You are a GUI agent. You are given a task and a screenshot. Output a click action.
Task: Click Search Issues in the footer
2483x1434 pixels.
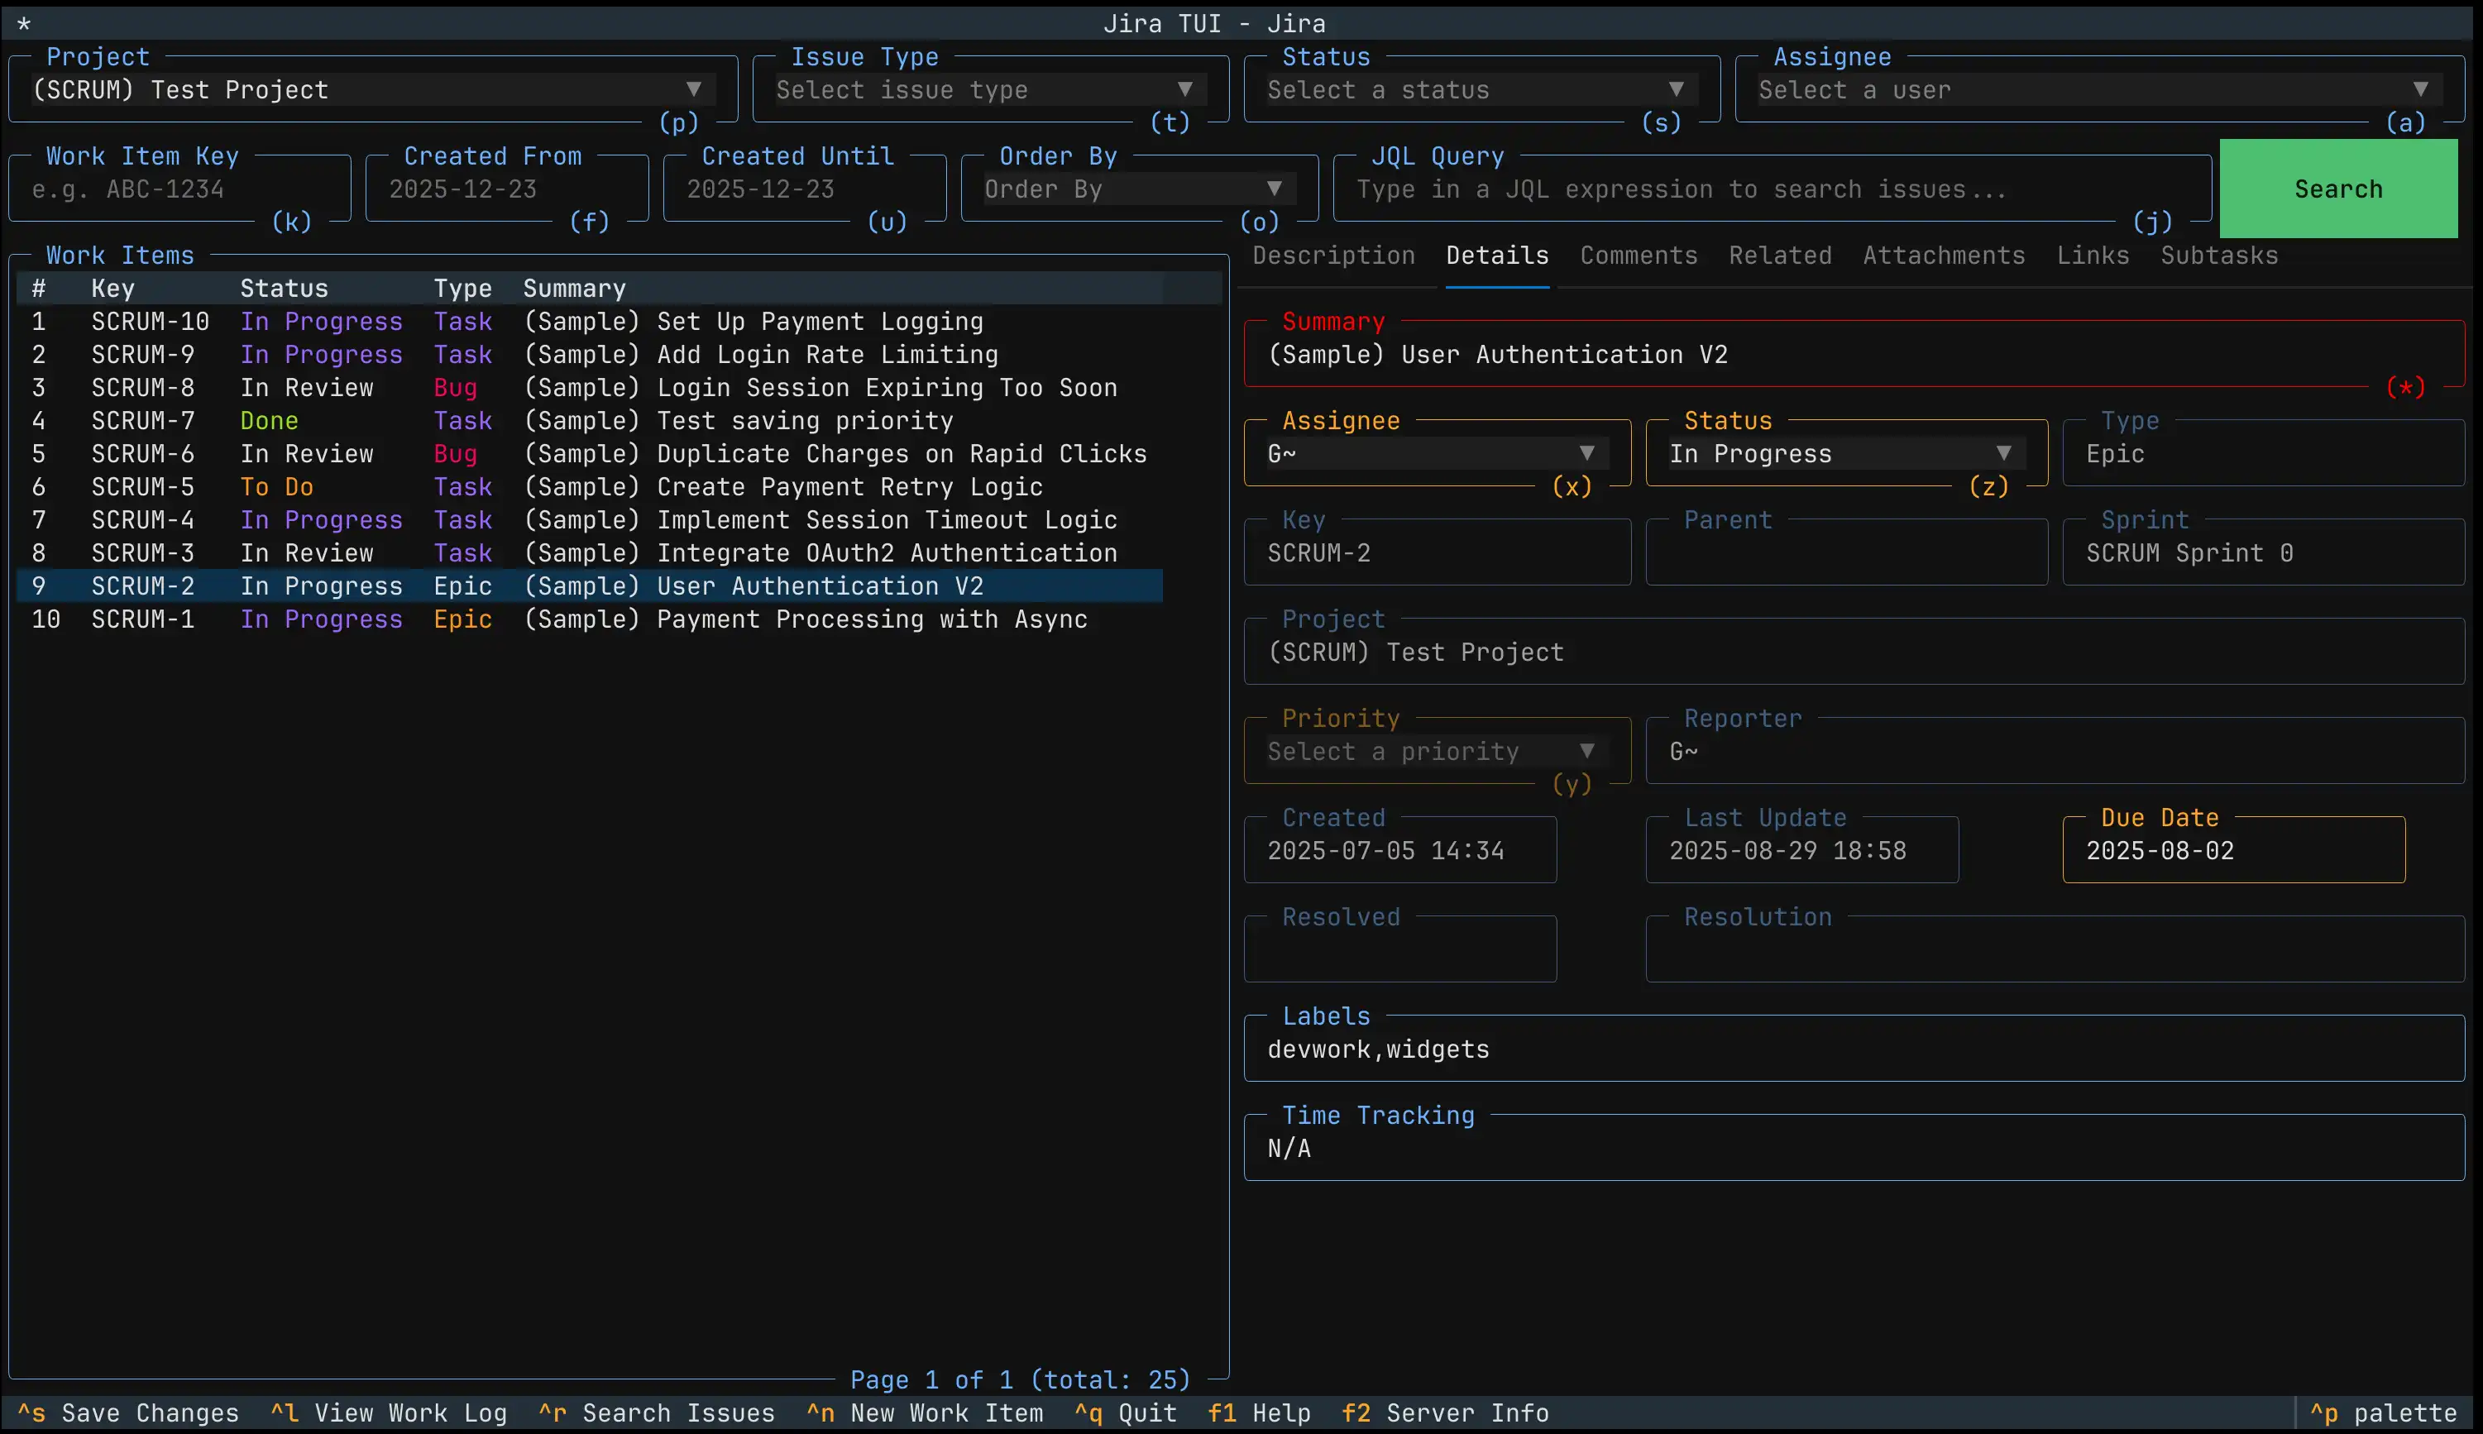pos(657,1414)
